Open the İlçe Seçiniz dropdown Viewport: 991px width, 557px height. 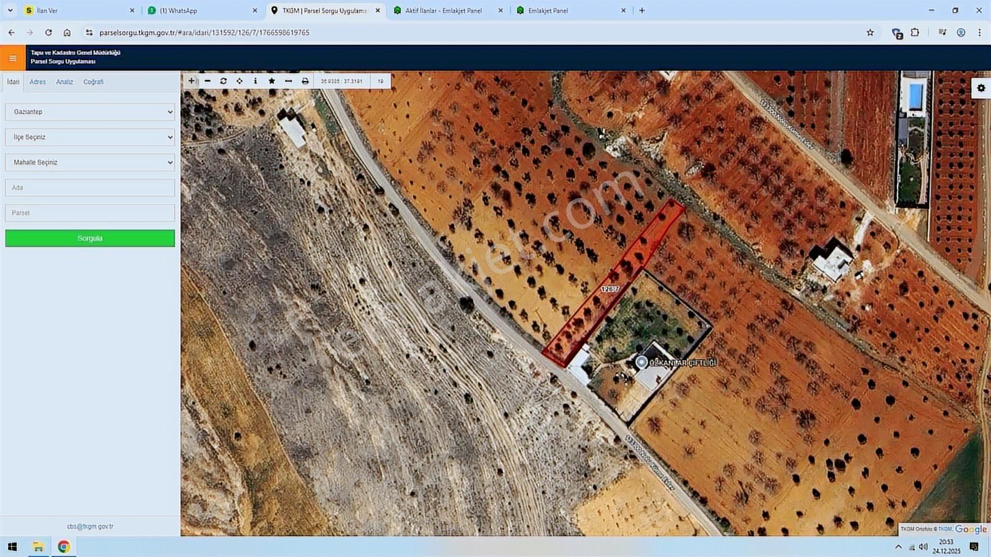click(89, 137)
